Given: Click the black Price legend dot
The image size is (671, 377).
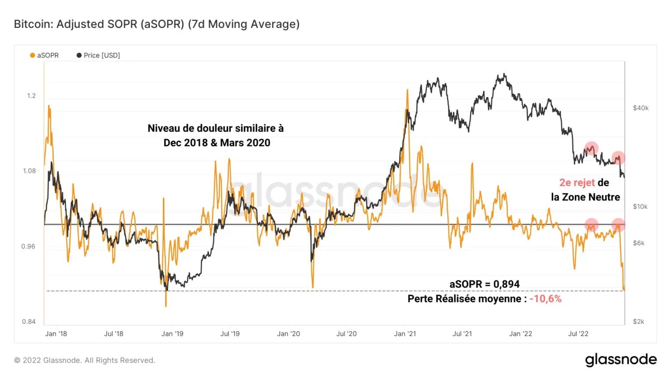Looking at the screenshot, I should tap(79, 55).
